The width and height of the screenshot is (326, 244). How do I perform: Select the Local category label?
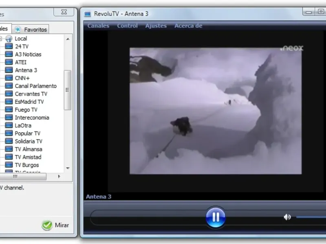tap(21, 39)
